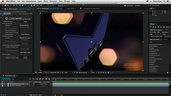Viewport: 171px width, 96px height.
Task: Select the Rectangle shape tool
Action: (x=20, y=5)
